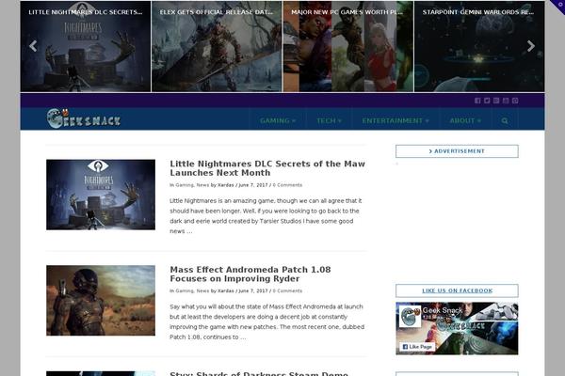Open author Xardas on Little Nightmares article

(x=226, y=185)
